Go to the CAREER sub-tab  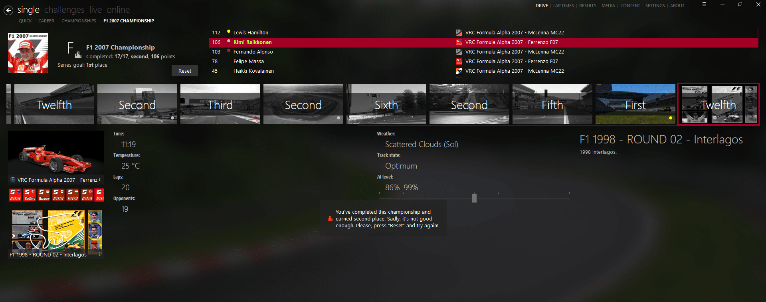point(46,21)
